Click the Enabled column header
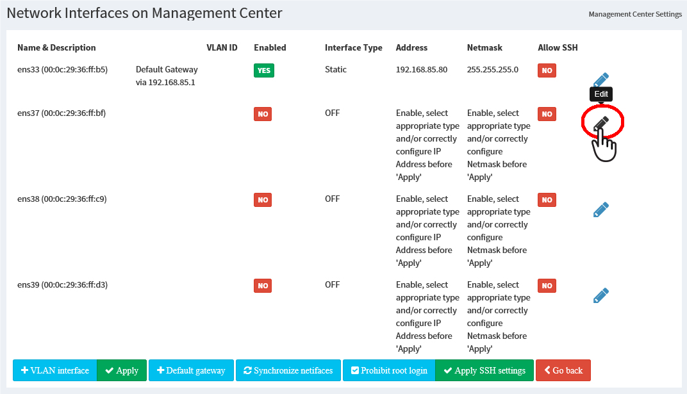The image size is (687, 394). coord(270,47)
